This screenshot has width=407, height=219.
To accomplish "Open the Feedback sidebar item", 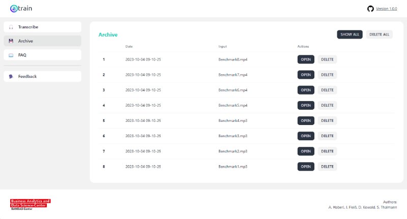I will (43, 76).
